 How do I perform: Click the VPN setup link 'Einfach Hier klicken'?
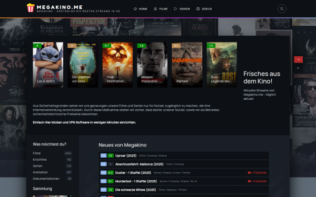tap(84, 122)
